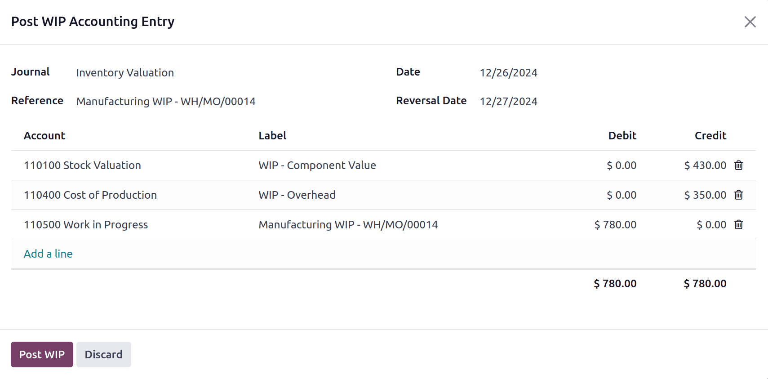Image resolution: width=768 pixels, height=379 pixels.
Task: Edit the $ 350.00 credit amount
Action: (x=705, y=195)
